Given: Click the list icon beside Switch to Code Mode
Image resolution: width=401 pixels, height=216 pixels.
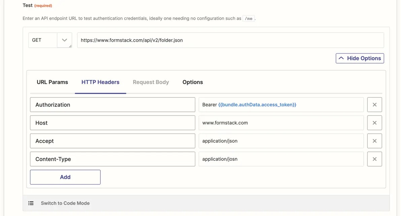Looking at the screenshot, I should 31,203.
